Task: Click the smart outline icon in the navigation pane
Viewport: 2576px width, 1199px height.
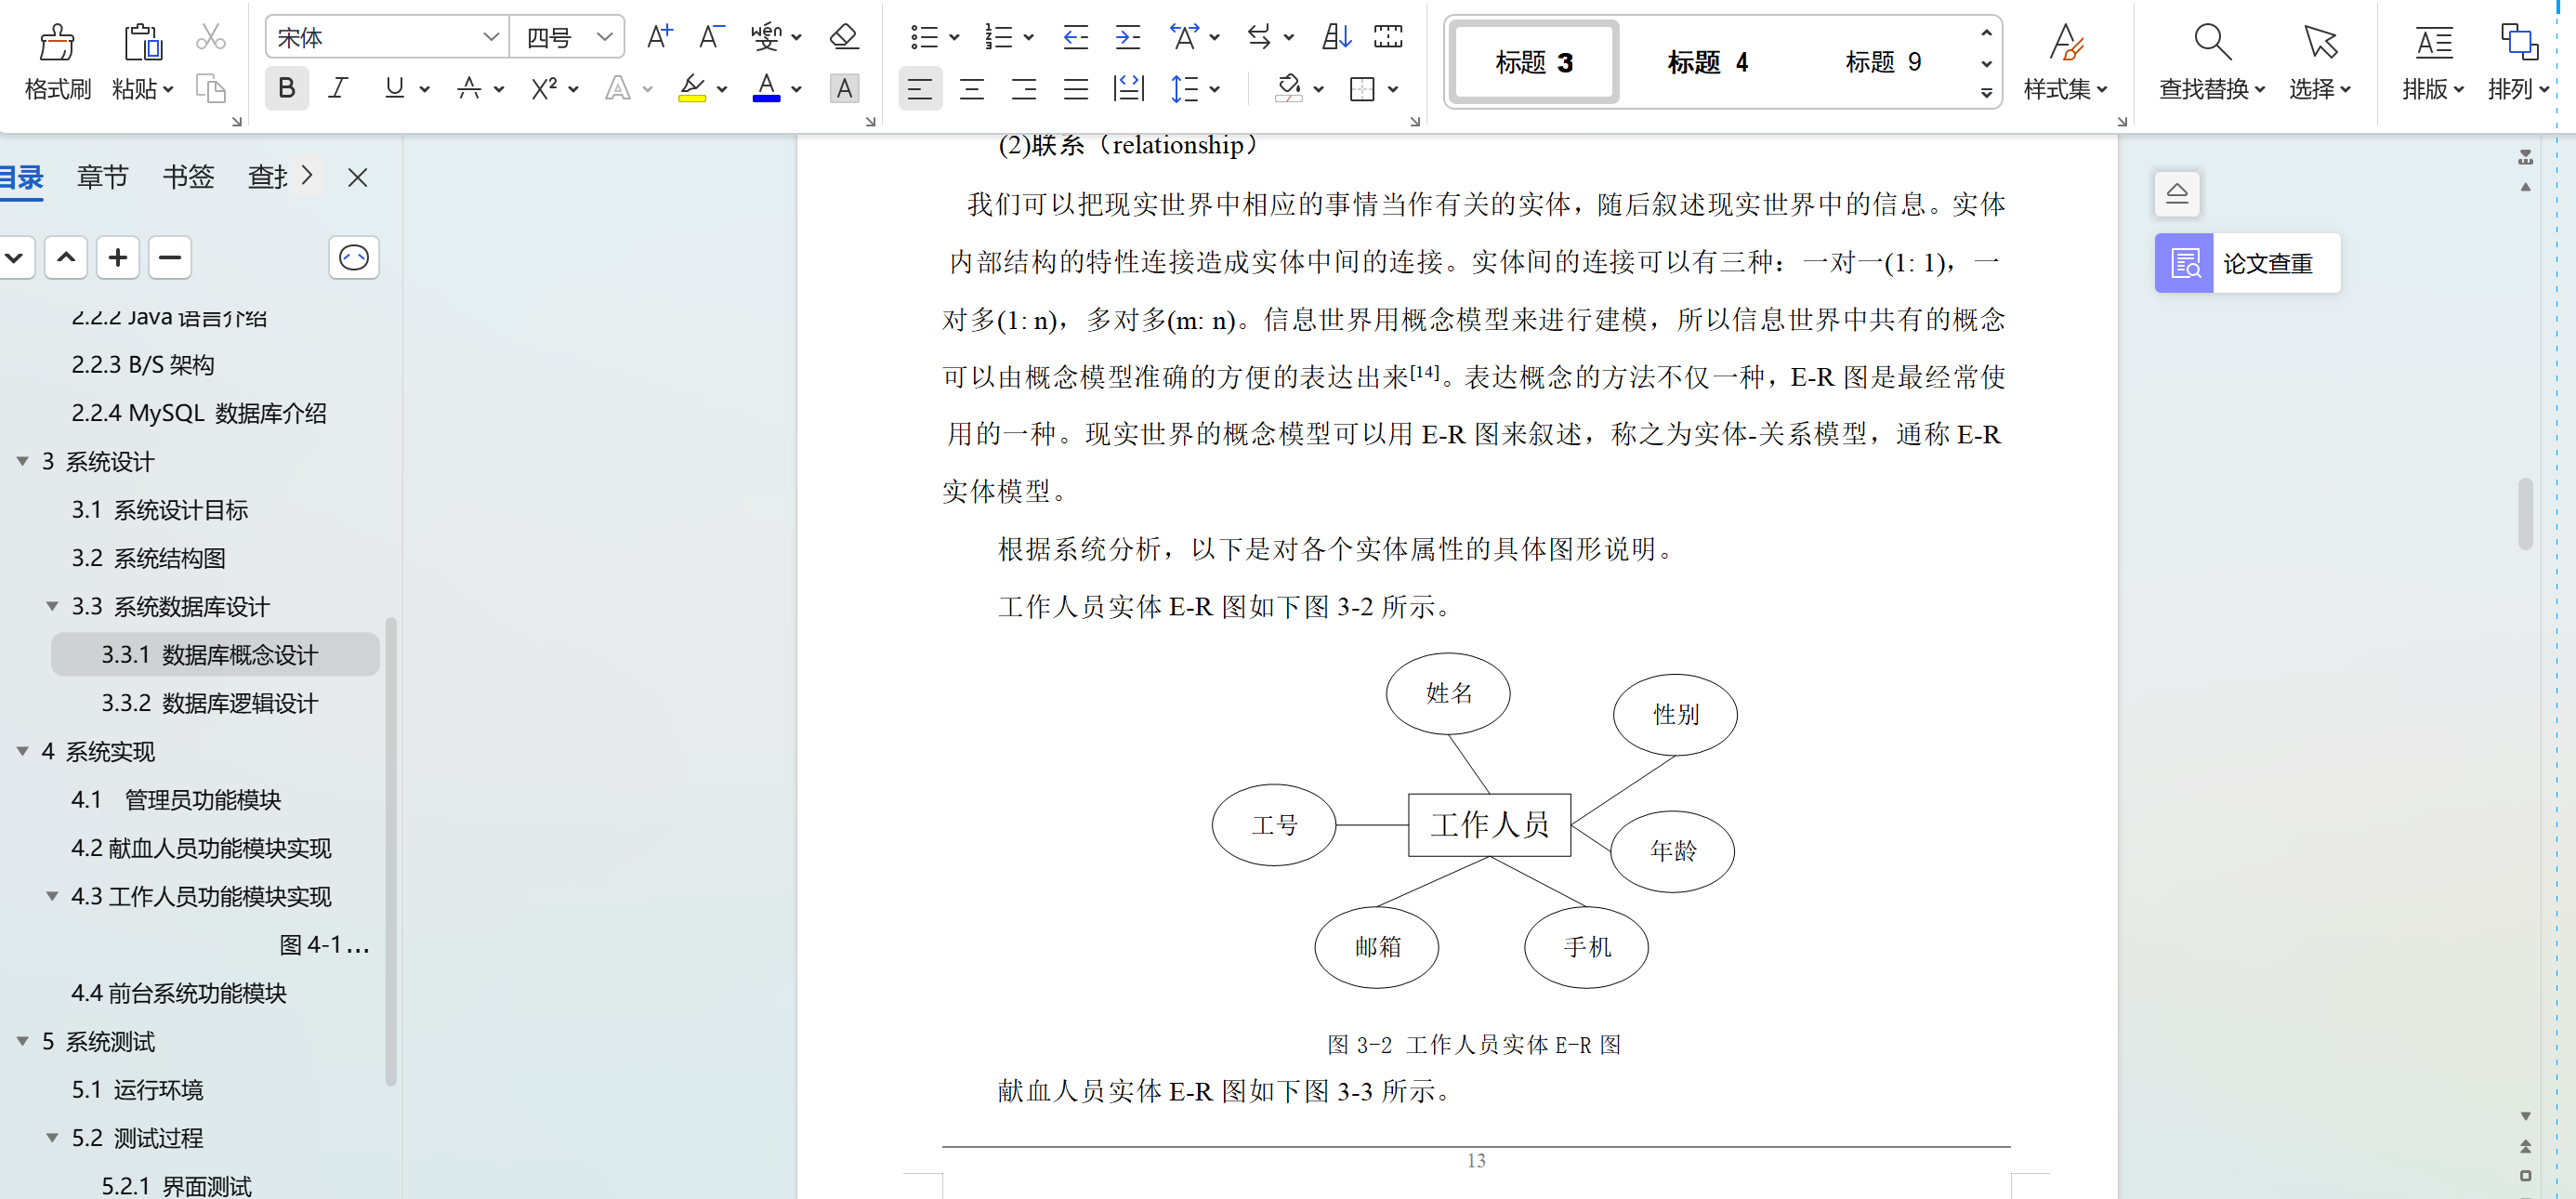Action: 354,258
